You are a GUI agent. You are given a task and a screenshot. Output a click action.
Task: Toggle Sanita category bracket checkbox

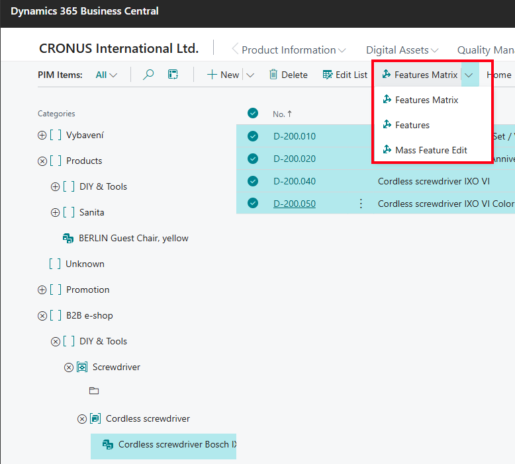[69, 212]
